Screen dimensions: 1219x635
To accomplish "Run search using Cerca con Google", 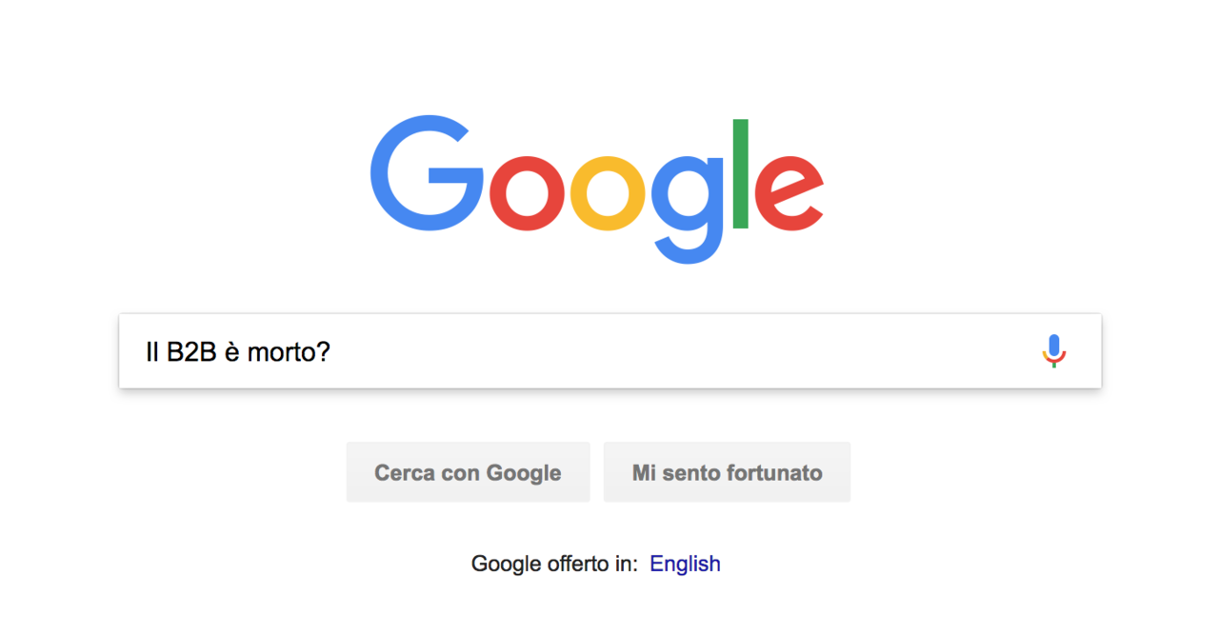I will pyautogui.click(x=468, y=472).
